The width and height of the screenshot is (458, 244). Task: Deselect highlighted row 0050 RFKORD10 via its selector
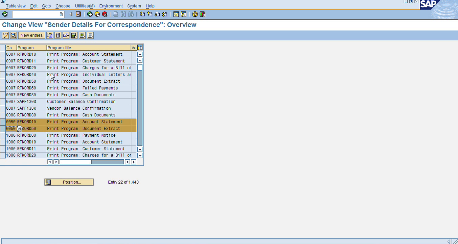(x=3, y=122)
